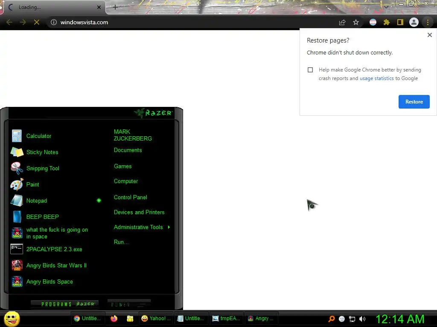Run 2PACALYPSE 2.3.exe console icon
Viewport: 437px width, 327px height.
click(x=17, y=249)
